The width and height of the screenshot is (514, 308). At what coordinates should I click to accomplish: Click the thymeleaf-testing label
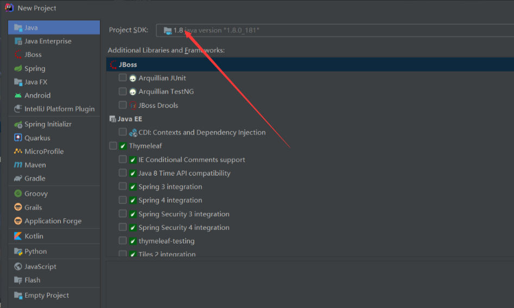click(x=167, y=241)
